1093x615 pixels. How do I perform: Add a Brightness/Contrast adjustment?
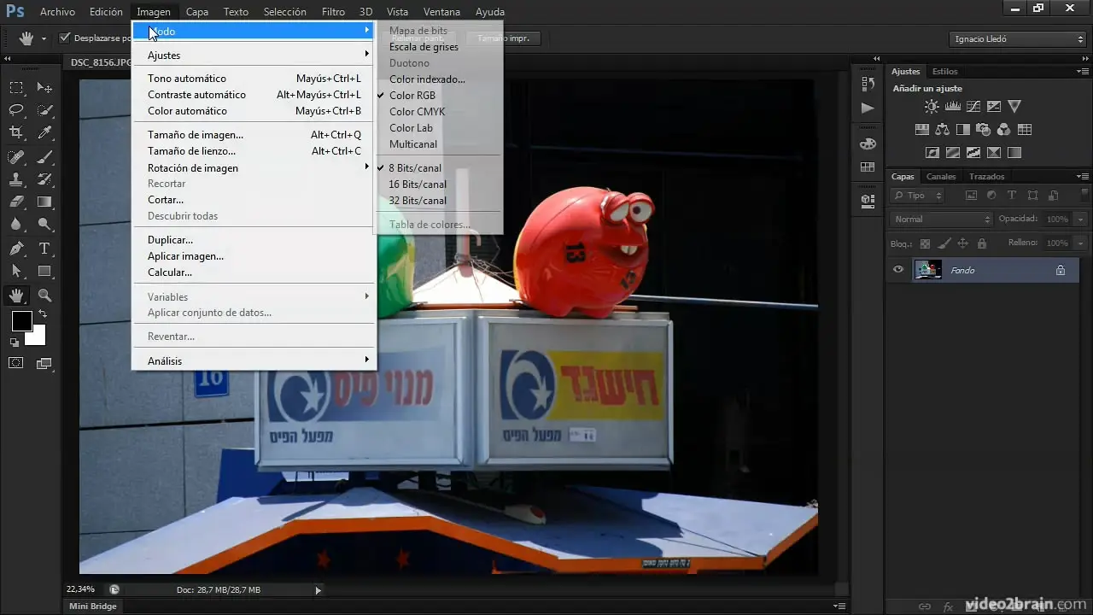(932, 107)
